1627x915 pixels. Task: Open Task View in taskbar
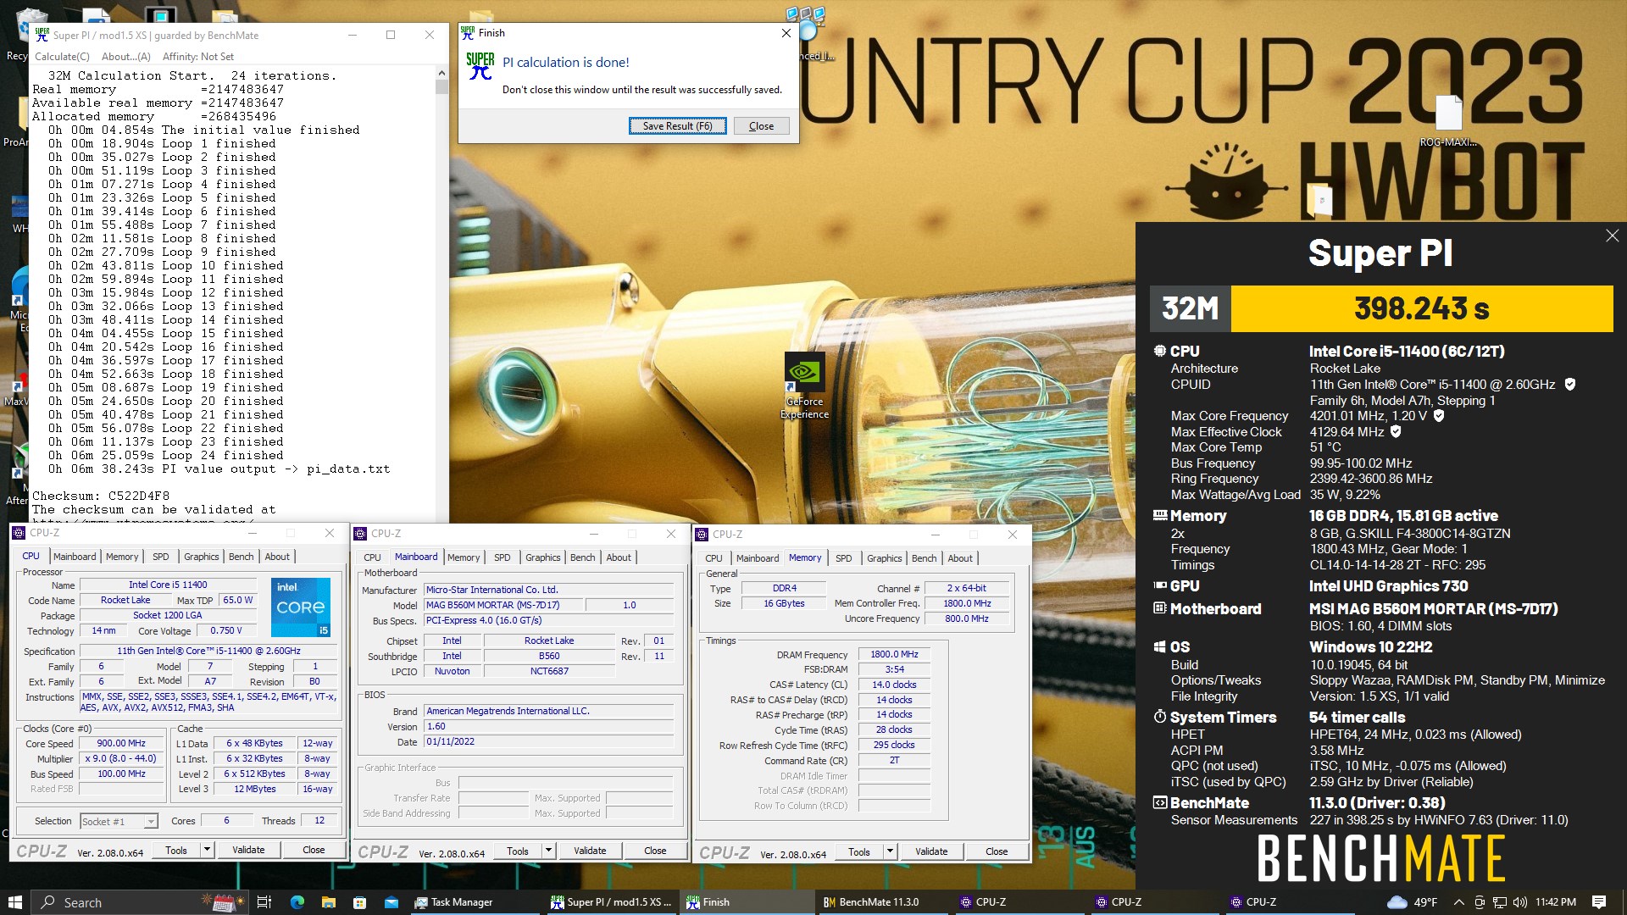[264, 902]
